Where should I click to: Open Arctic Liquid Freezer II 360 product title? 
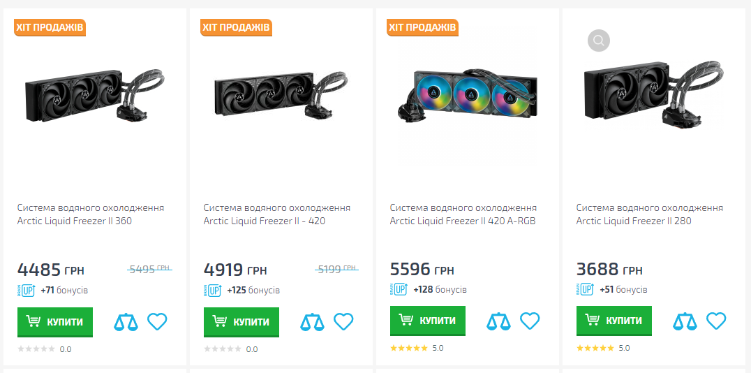[x=91, y=214]
